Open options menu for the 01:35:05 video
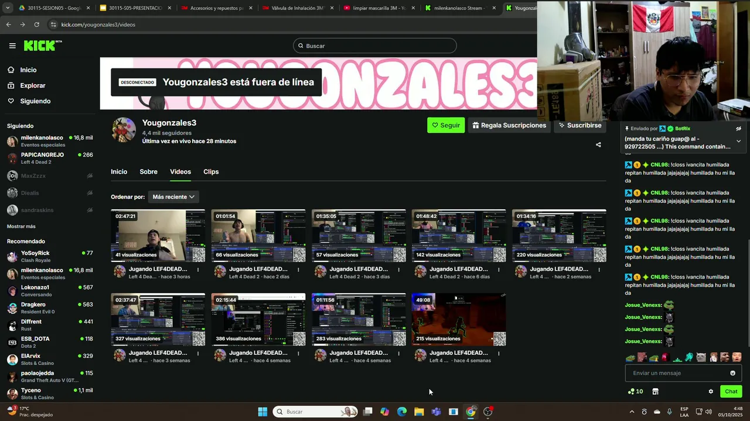750x421 pixels. (398, 270)
